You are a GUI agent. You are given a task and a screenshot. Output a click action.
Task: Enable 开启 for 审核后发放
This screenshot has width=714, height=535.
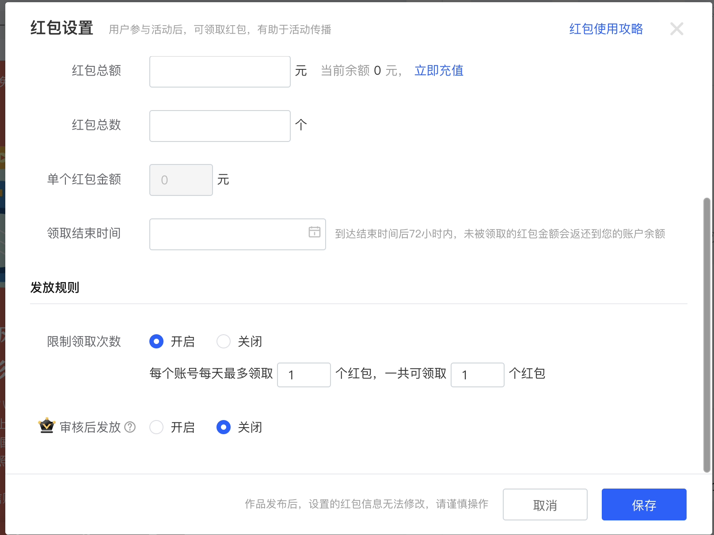(x=156, y=427)
